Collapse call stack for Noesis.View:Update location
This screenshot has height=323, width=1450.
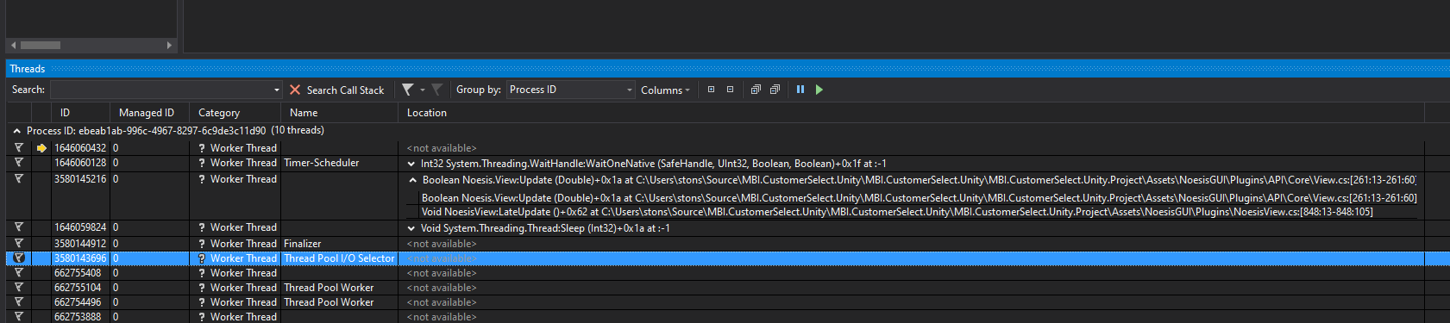tap(412, 180)
